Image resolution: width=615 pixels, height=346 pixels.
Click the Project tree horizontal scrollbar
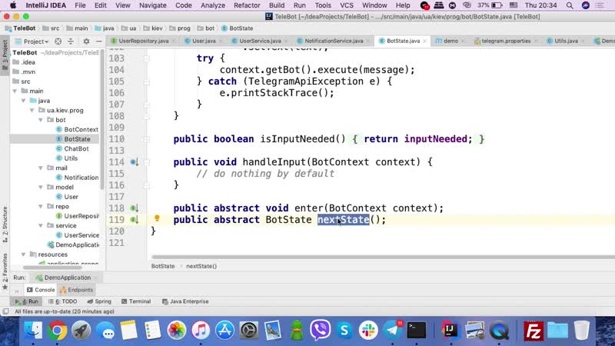pyautogui.click(x=52, y=268)
